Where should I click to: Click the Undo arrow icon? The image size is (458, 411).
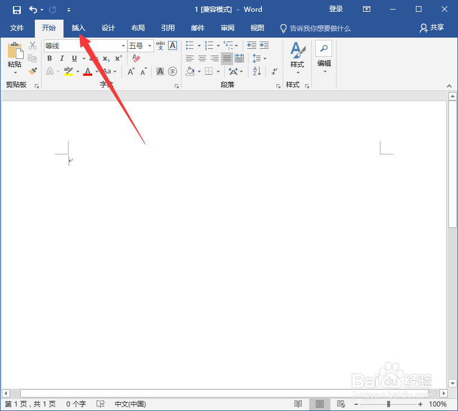pos(33,10)
